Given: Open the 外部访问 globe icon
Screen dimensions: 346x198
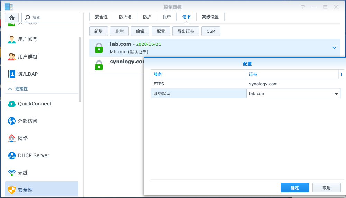Looking at the screenshot, I should point(12,121).
